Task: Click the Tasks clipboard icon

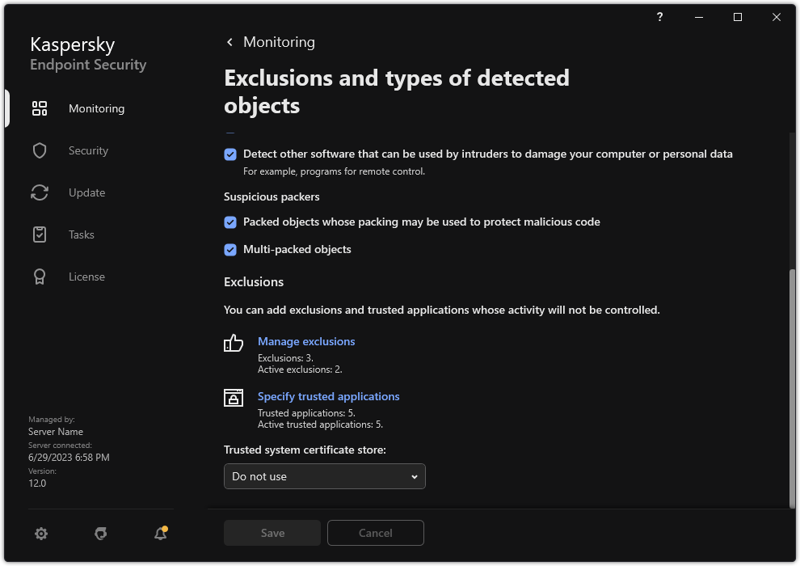Action: coord(39,234)
